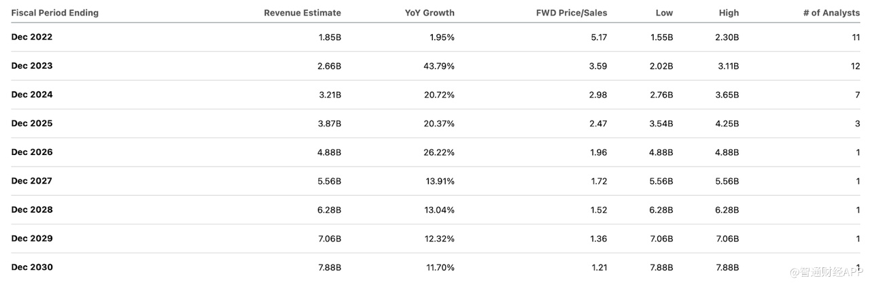Image resolution: width=870 pixels, height=285 pixels.
Task: Click the Dec 2028 row label
Action: point(32,209)
